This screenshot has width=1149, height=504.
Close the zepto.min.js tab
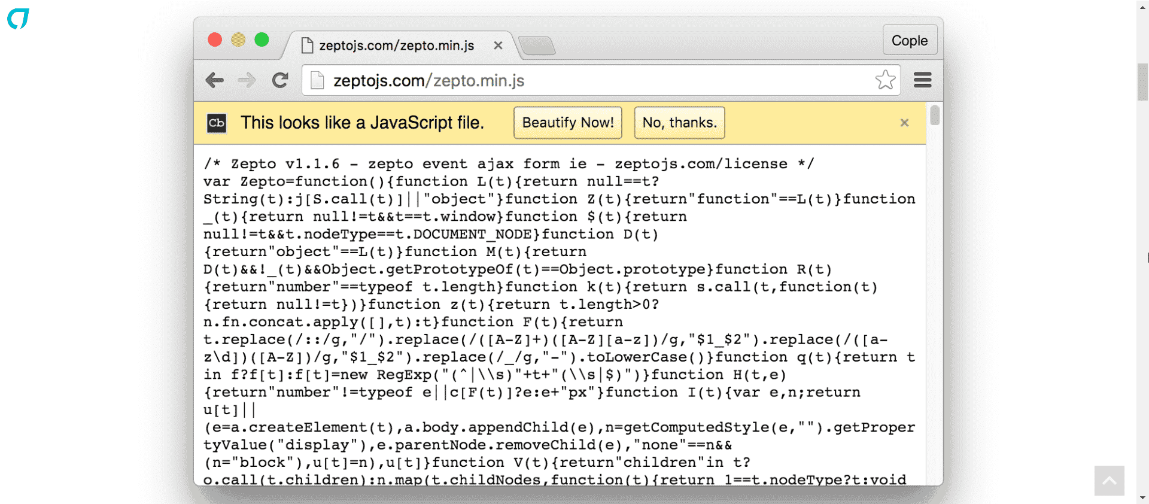498,45
